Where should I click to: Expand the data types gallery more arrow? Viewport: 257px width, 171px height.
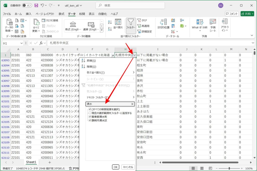(x=102, y=30)
